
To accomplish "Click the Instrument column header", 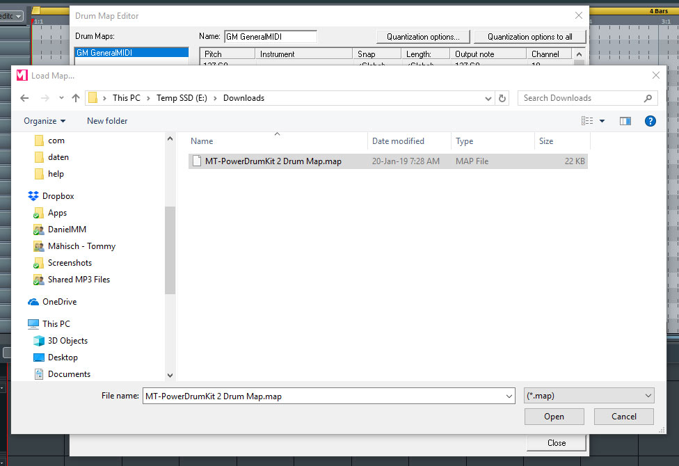I will (x=303, y=54).
